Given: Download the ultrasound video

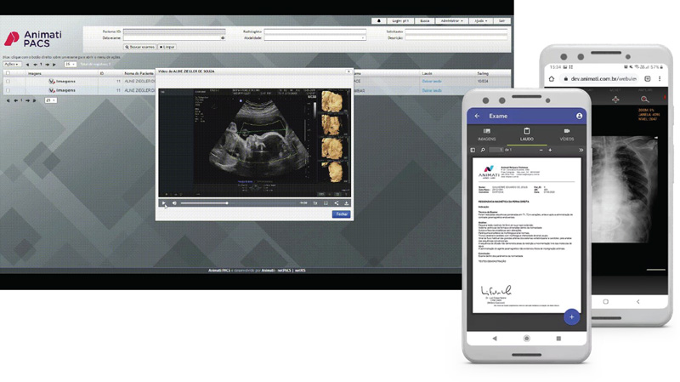Looking at the screenshot, I should tap(347, 202).
